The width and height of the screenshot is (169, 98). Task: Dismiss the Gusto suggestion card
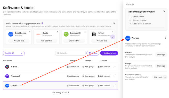(x=58, y=32)
